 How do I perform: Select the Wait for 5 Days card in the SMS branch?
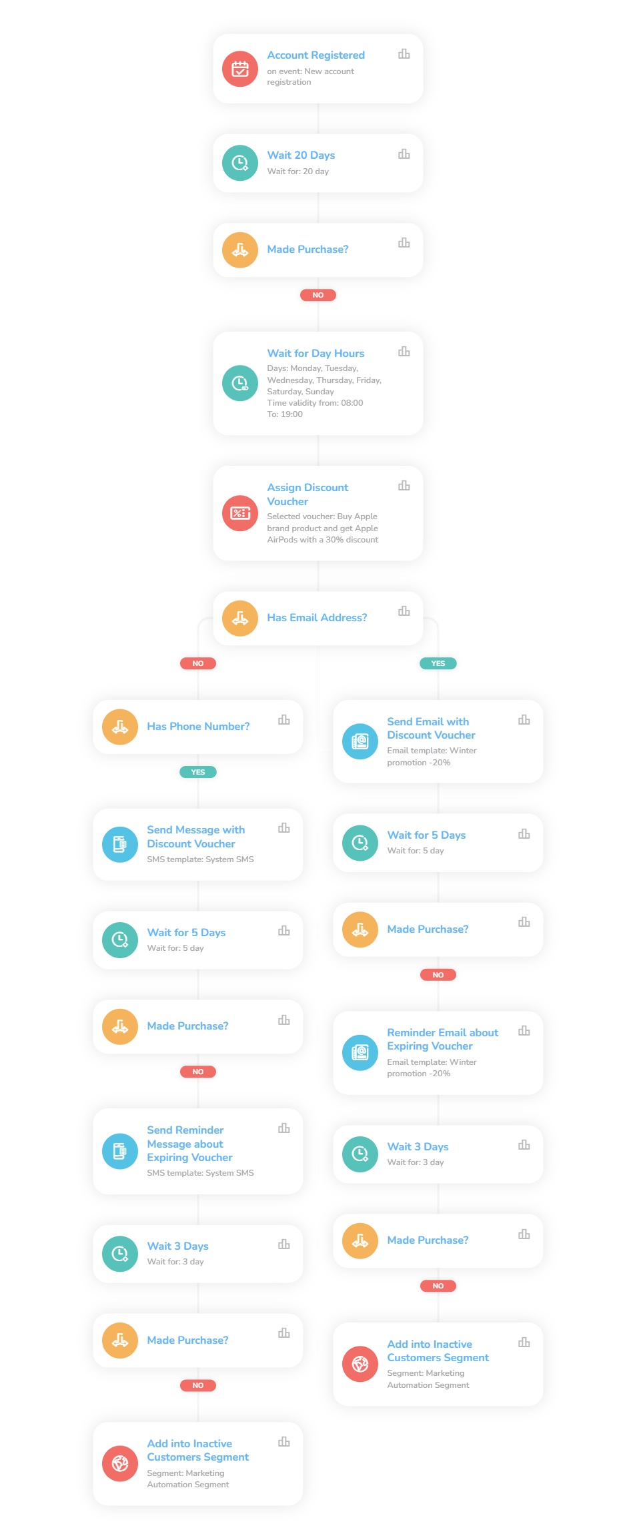click(x=198, y=939)
